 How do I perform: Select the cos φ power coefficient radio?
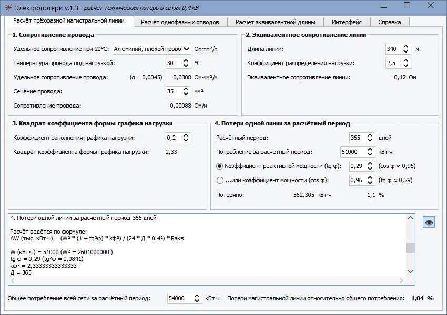point(219,181)
